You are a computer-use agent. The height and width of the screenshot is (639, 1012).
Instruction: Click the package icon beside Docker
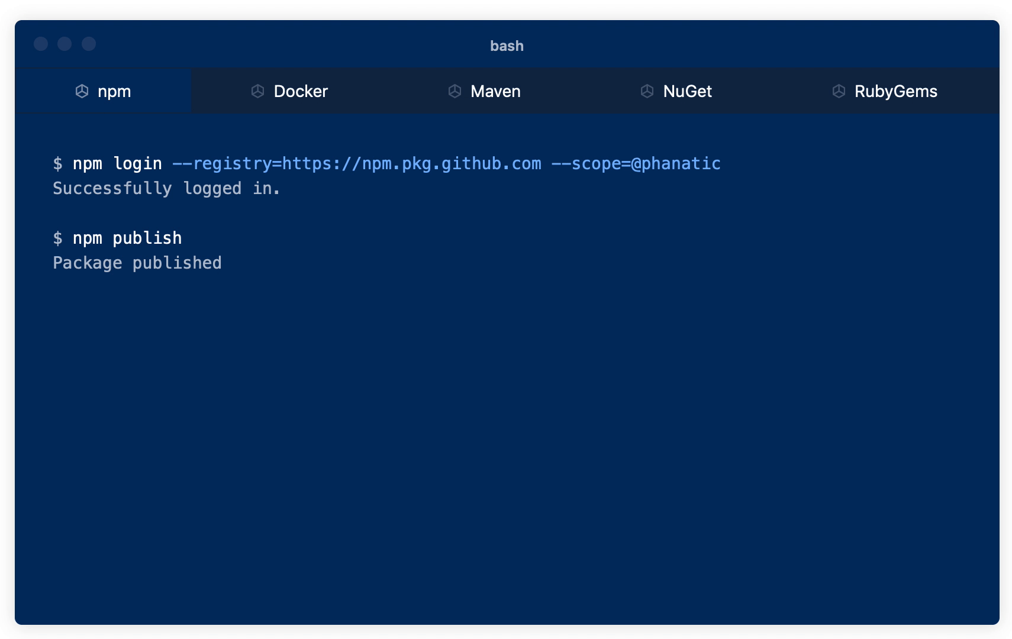point(257,91)
